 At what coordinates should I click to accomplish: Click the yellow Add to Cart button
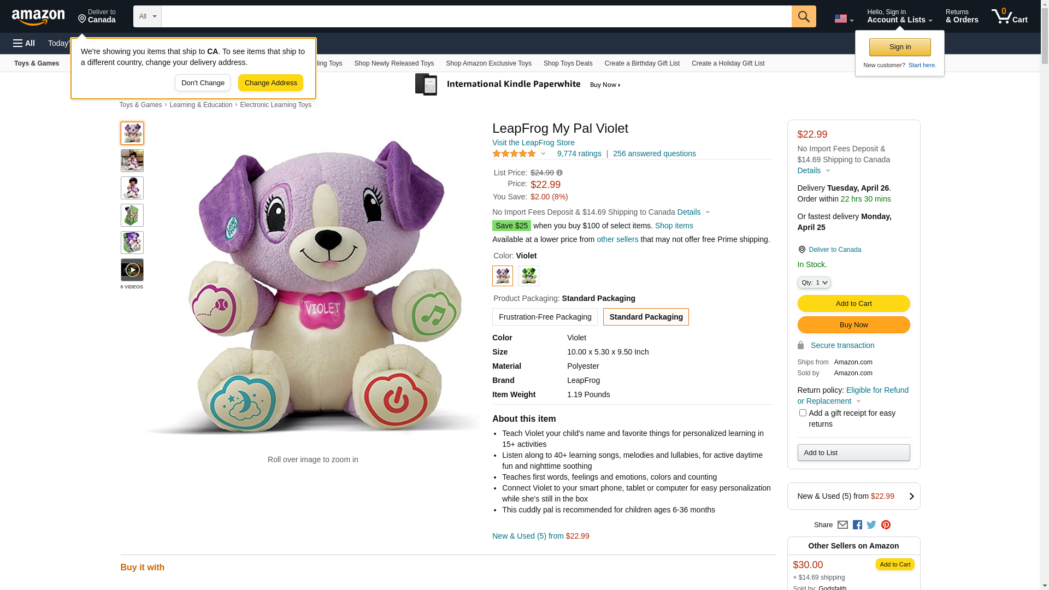(853, 304)
